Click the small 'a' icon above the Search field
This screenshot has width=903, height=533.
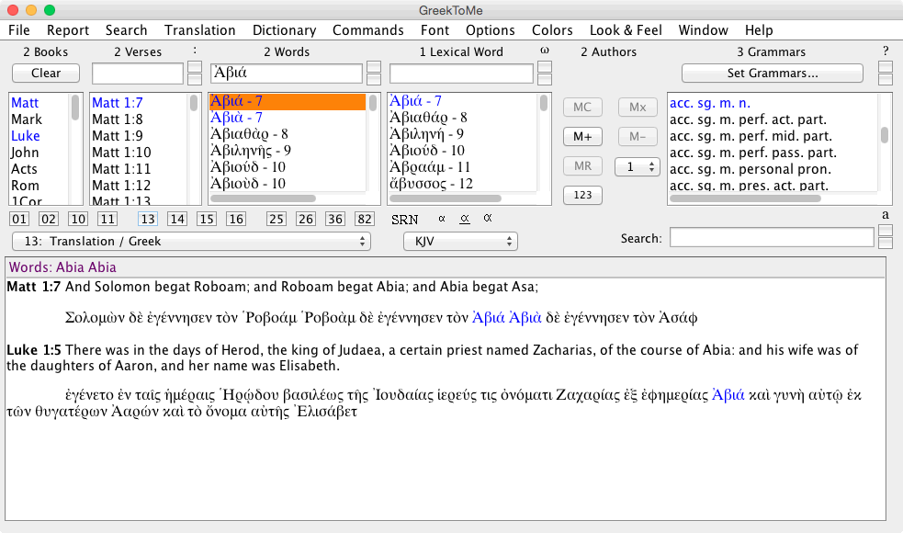(885, 213)
